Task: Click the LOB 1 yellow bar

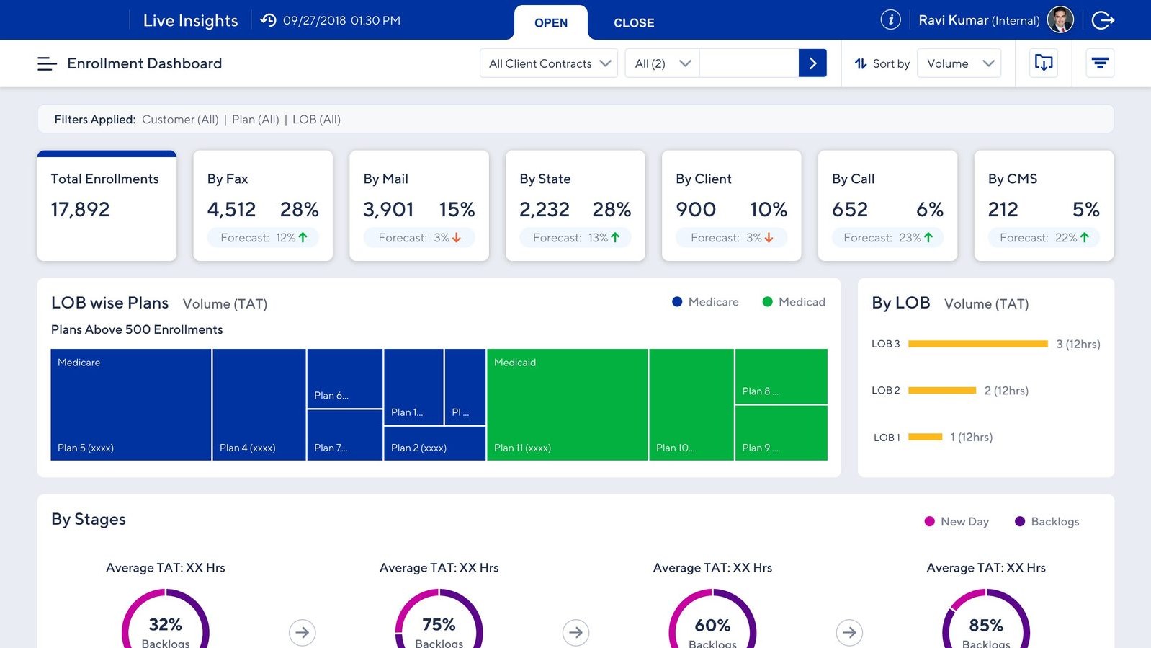Action: tap(926, 437)
